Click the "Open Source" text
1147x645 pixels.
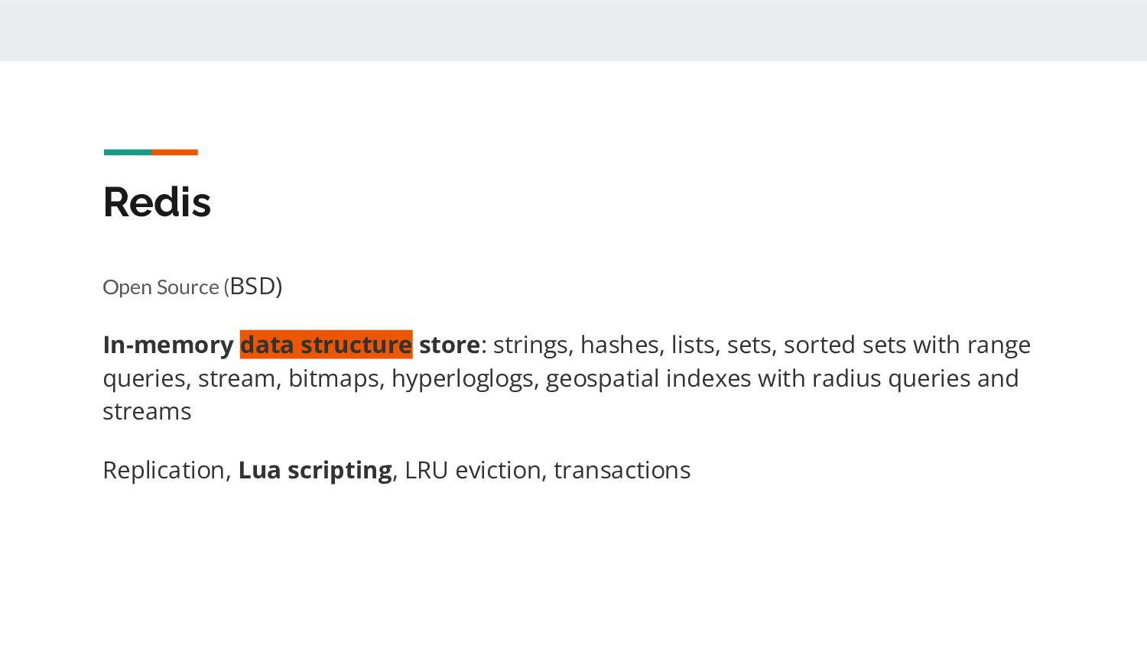(x=161, y=287)
